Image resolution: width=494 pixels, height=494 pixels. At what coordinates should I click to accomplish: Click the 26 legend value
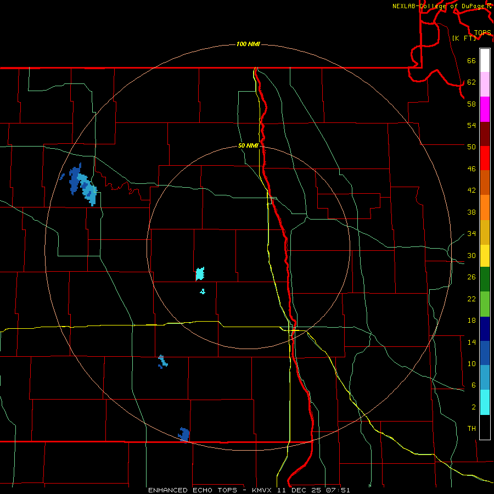point(471,277)
